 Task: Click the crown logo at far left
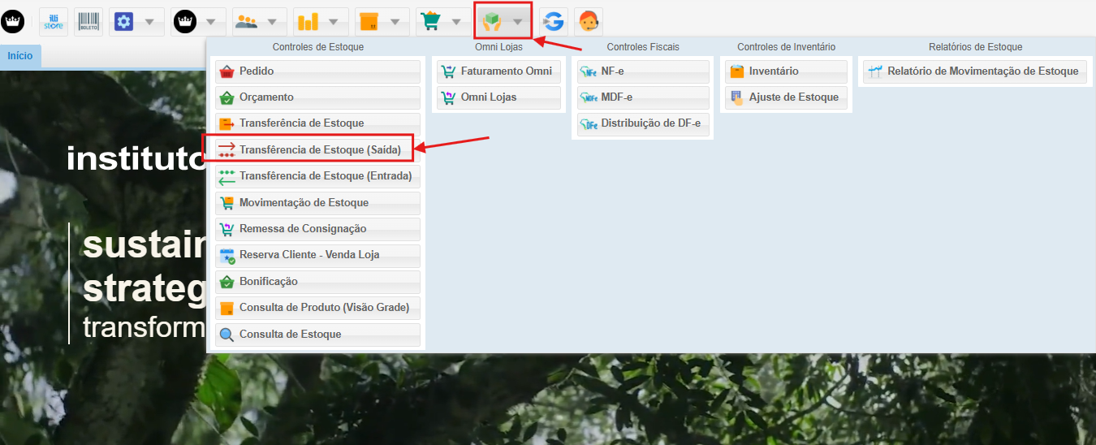click(x=13, y=21)
